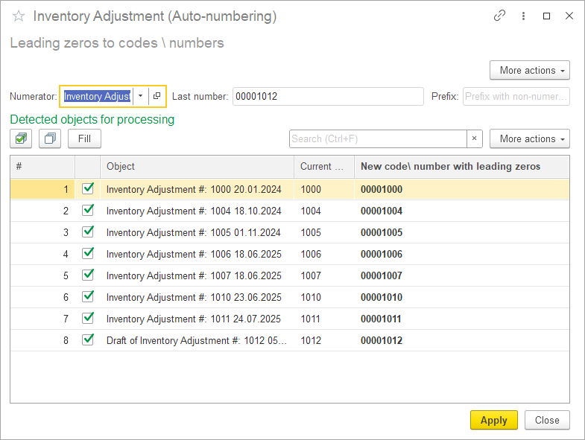Open More actions beside the search box
Image resolution: width=585 pixels, height=440 pixels.
[529, 138]
